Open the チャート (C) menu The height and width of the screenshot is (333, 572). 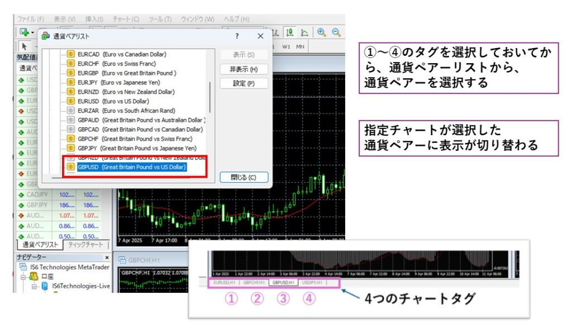point(126,19)
